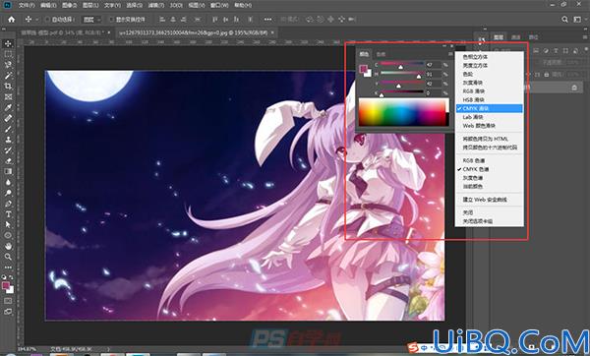Viewport: 590px width, 356px height.
Task: Pick a color from the CMYK spectrum ramp
Action: point(403,112)
